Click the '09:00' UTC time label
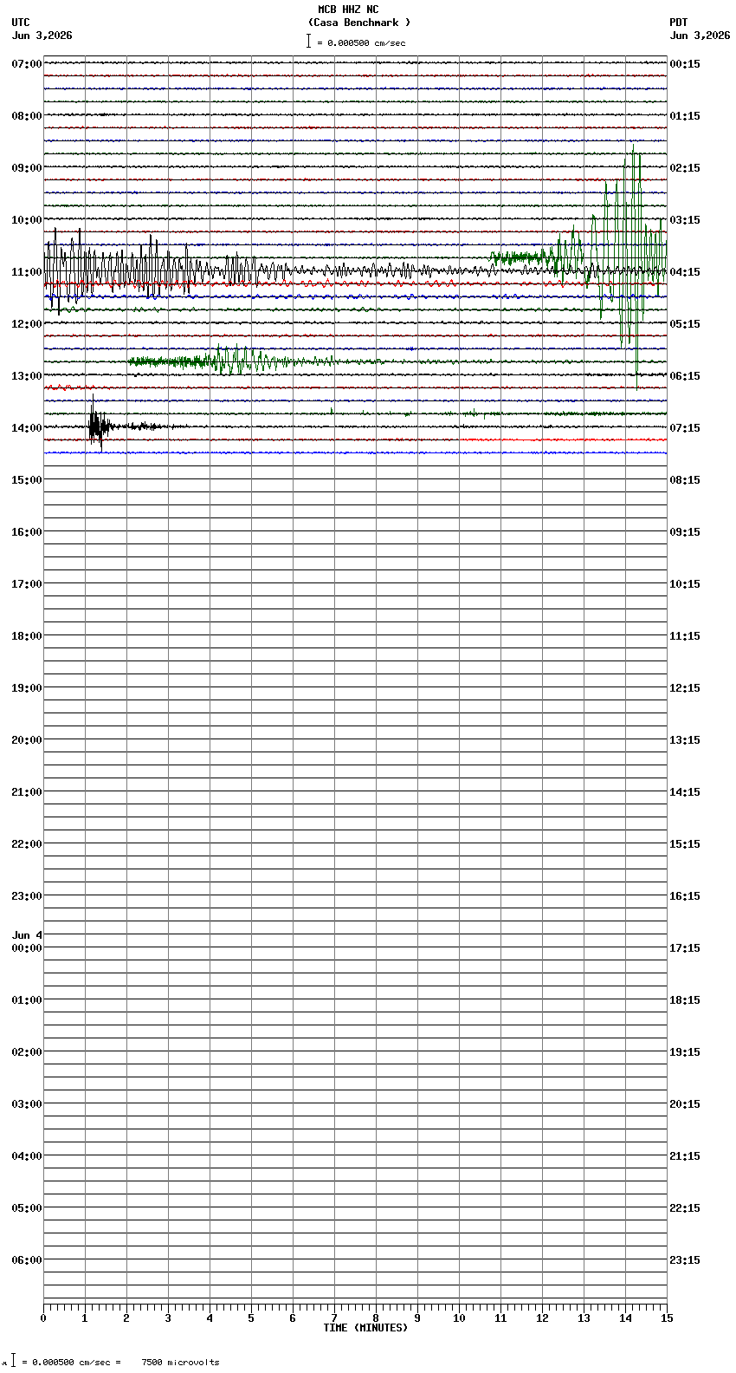 pyautogui.click(x=27, y=168)
